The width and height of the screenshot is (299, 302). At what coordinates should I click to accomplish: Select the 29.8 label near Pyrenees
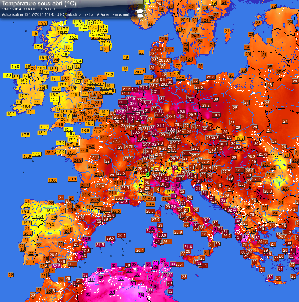pos(110,215)
